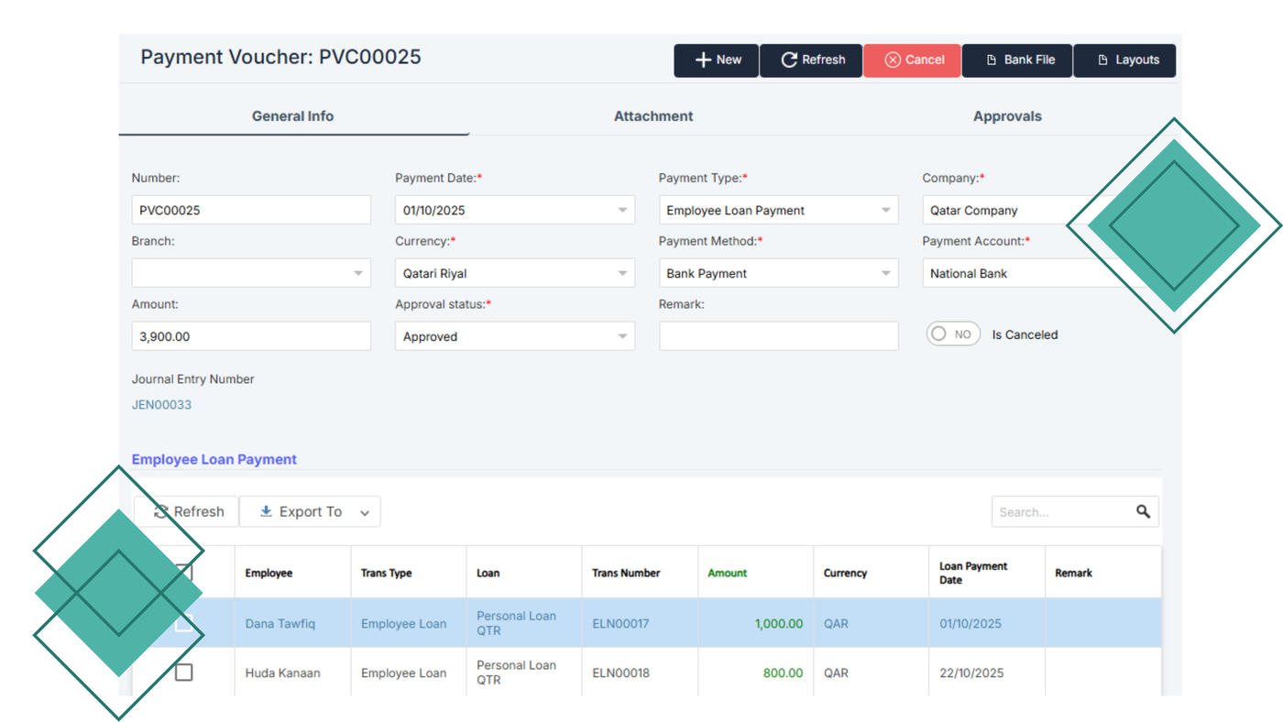The width and height of the screenshot is (1283, 722).
Task: Click the Refresh button in top toolbar
Action: pos(812,60)
